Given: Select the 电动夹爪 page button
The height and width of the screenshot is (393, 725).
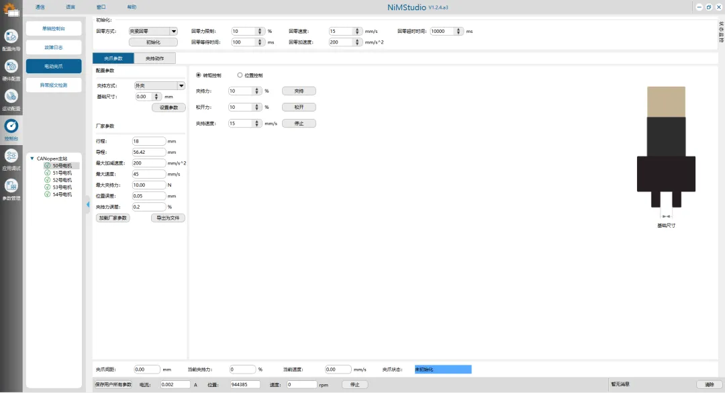Looking at the screenshot, I should [54, 67].
